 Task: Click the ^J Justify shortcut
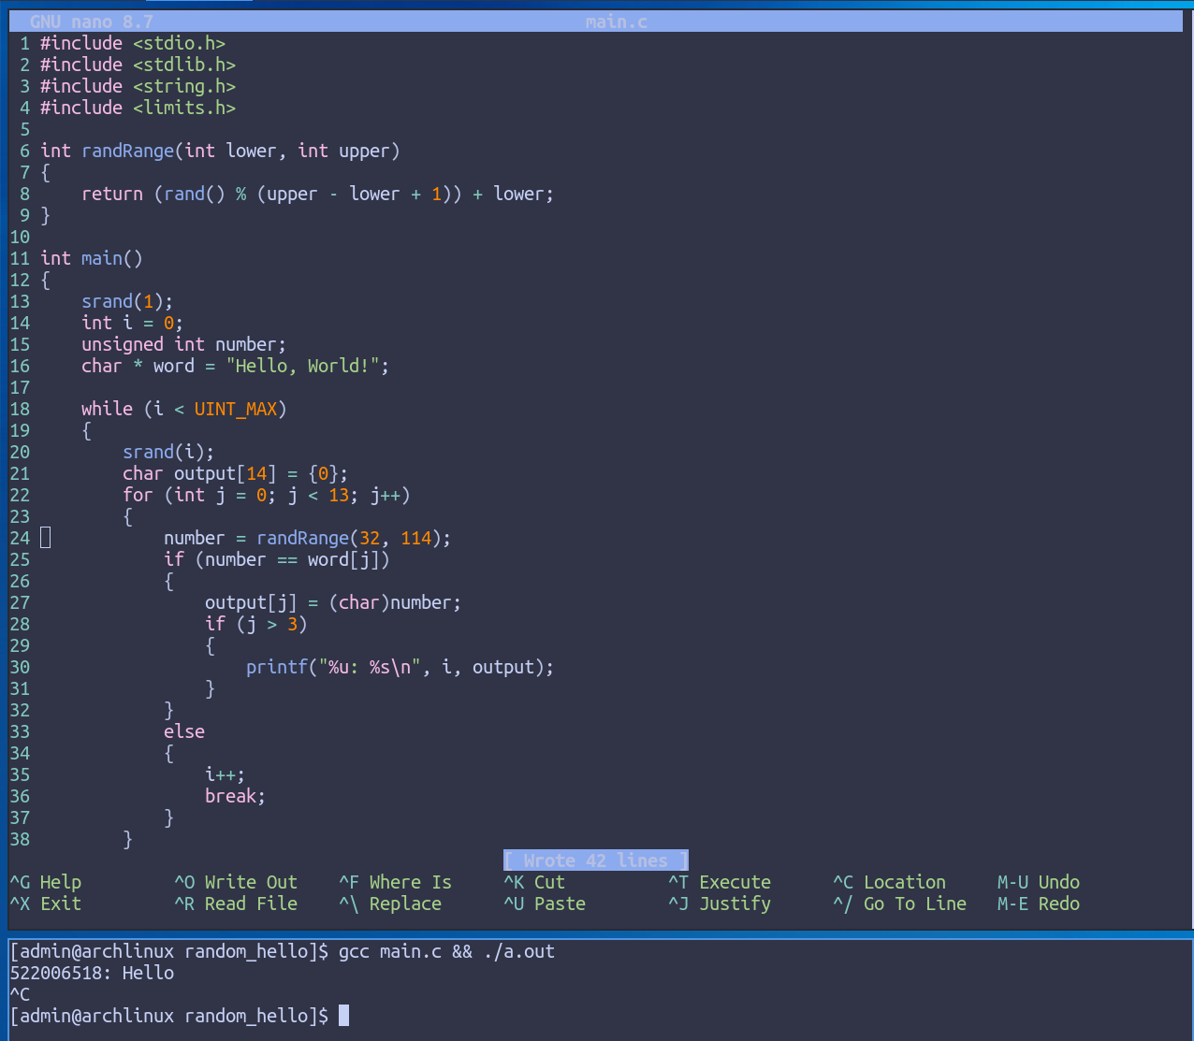(720, 904)
